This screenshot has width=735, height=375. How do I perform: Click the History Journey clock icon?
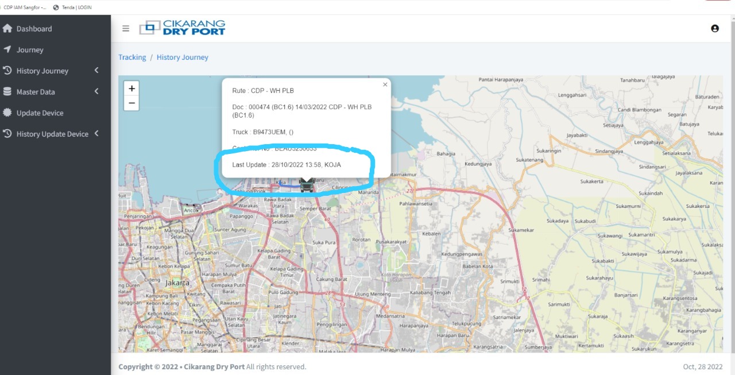[x=7, y=71]
